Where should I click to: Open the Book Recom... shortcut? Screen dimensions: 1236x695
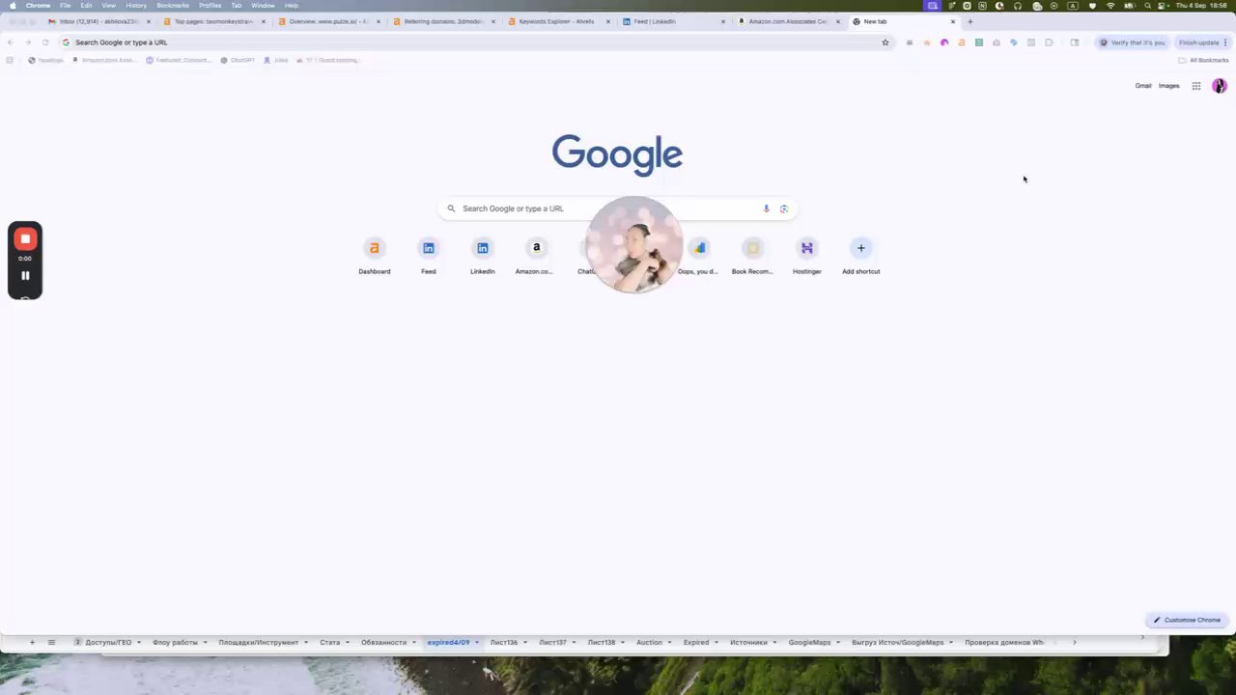[752, 257]
